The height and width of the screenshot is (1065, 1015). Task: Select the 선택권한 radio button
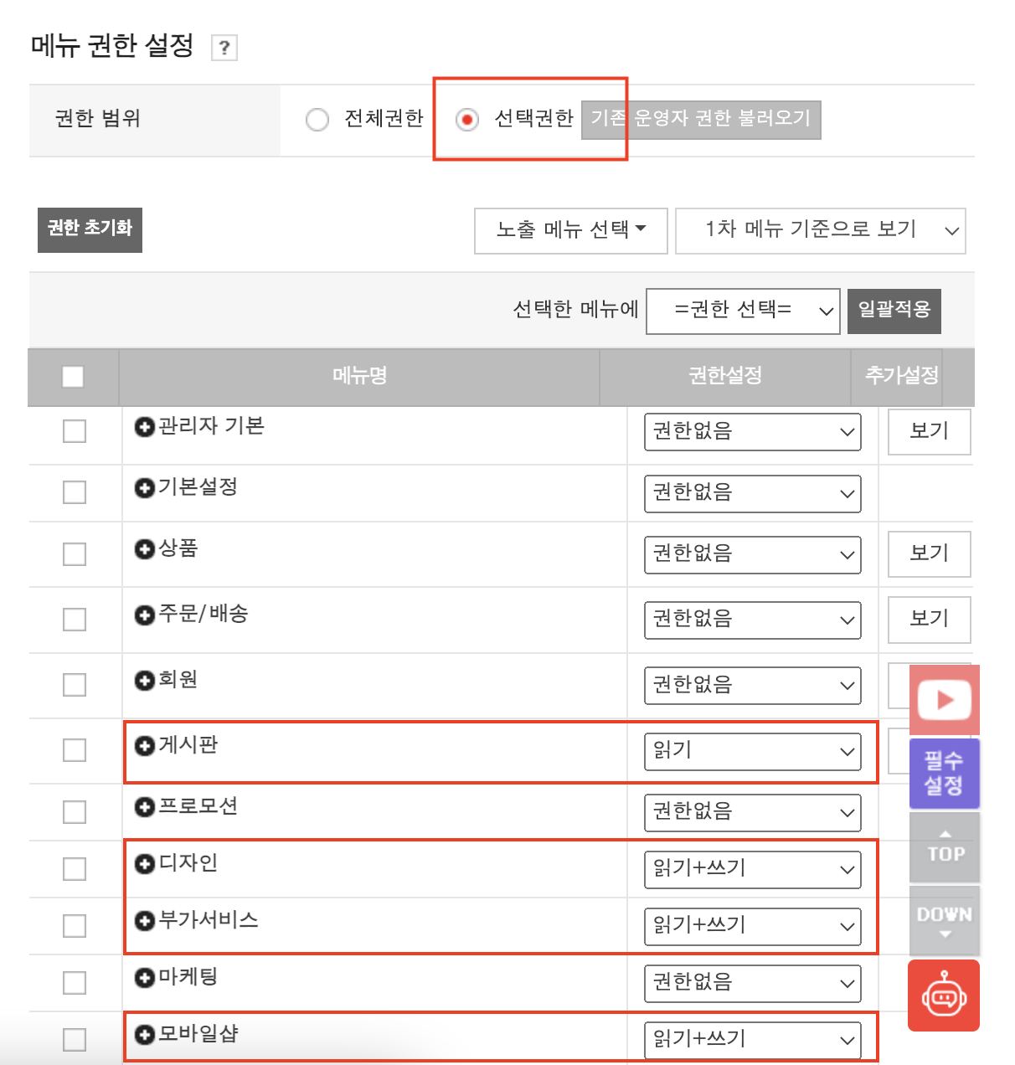pyautogui.click(x=467, y=120)
